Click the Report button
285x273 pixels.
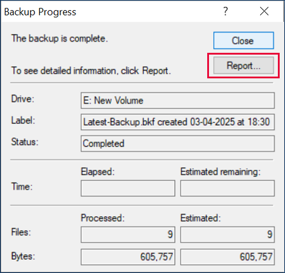point(243,65)
